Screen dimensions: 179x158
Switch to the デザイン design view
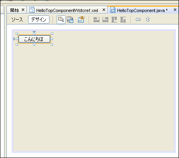click(39, 20)
